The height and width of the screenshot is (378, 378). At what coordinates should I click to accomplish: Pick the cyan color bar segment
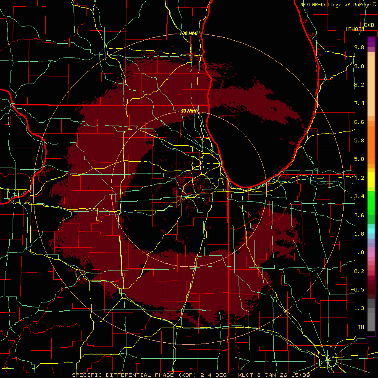(371, 231)
